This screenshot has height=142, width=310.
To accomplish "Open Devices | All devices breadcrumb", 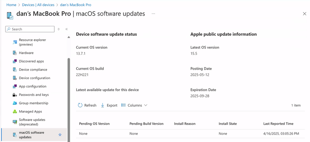I will tap(38, 5).
